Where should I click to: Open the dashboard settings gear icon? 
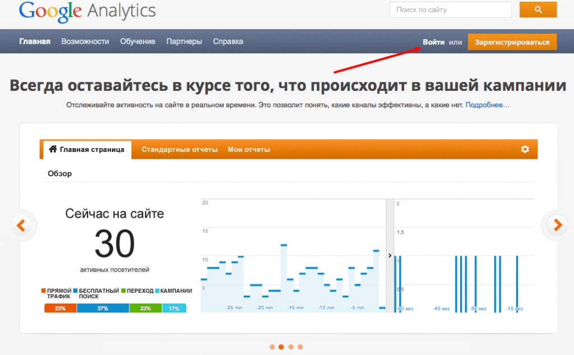point(524,149)
